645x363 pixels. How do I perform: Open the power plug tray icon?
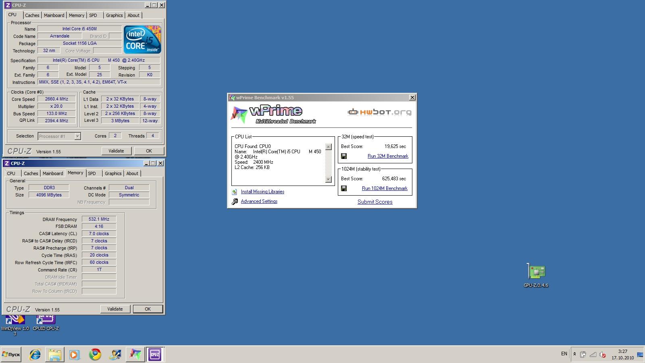(x=583, y=355)
